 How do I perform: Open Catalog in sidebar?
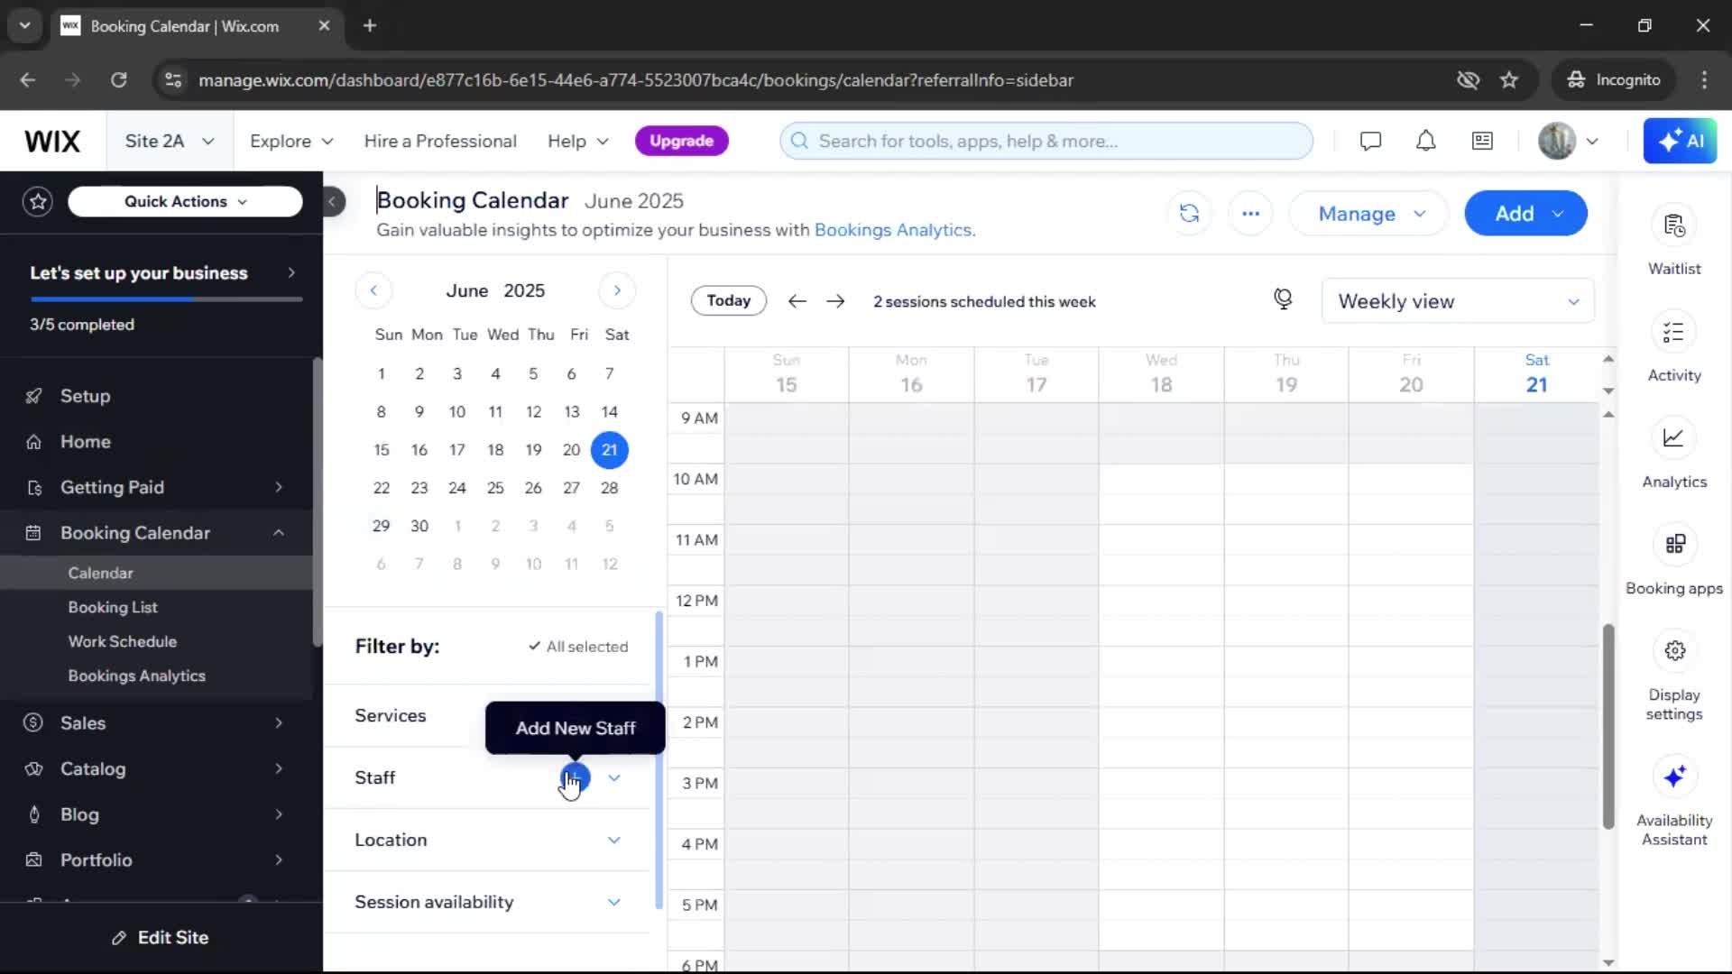[x=93, y=769]
